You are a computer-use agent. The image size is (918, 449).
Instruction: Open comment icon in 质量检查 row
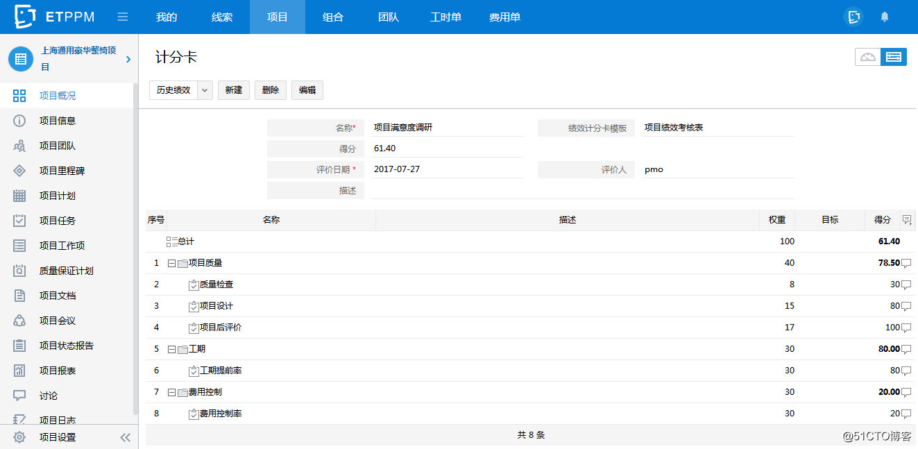(x=906, y=285)
